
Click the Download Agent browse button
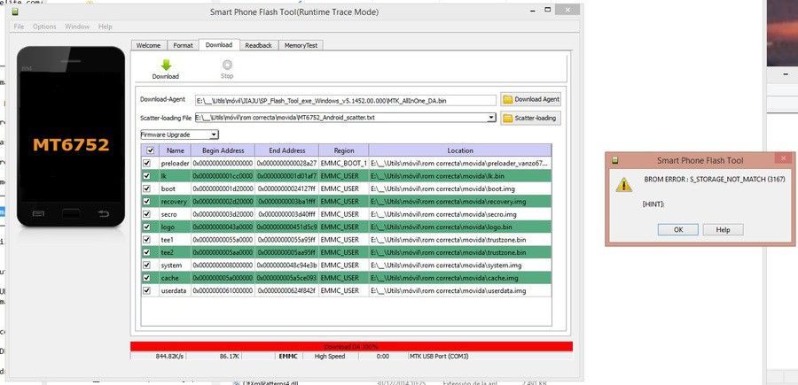[531, 99]
